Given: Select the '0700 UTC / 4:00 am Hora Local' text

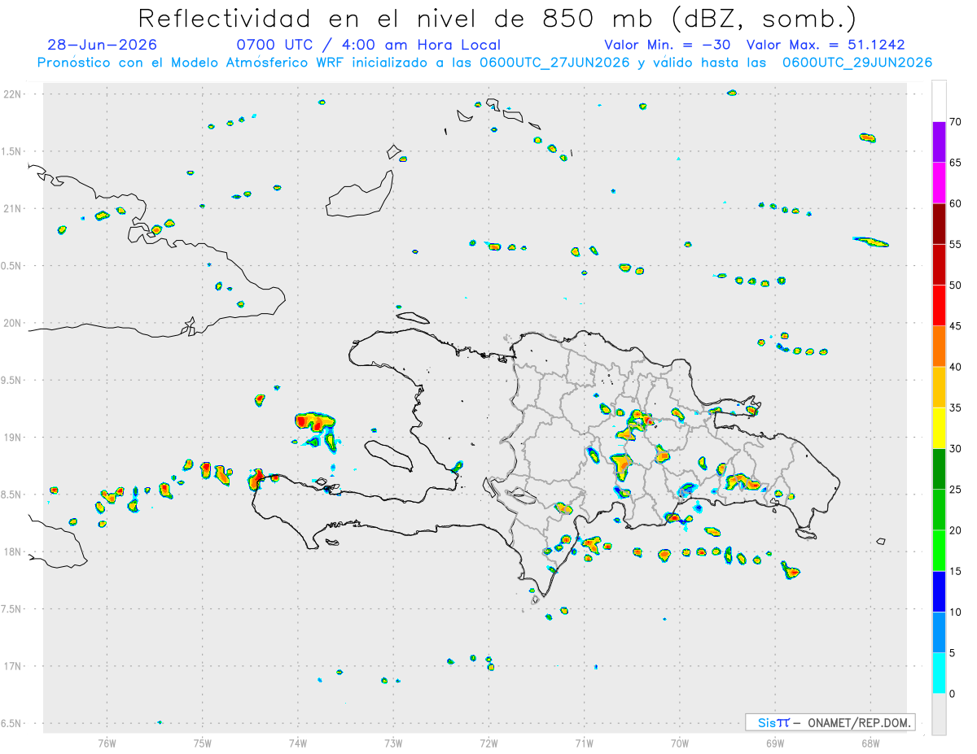Looking at the screenshot, I should (368, 45).
